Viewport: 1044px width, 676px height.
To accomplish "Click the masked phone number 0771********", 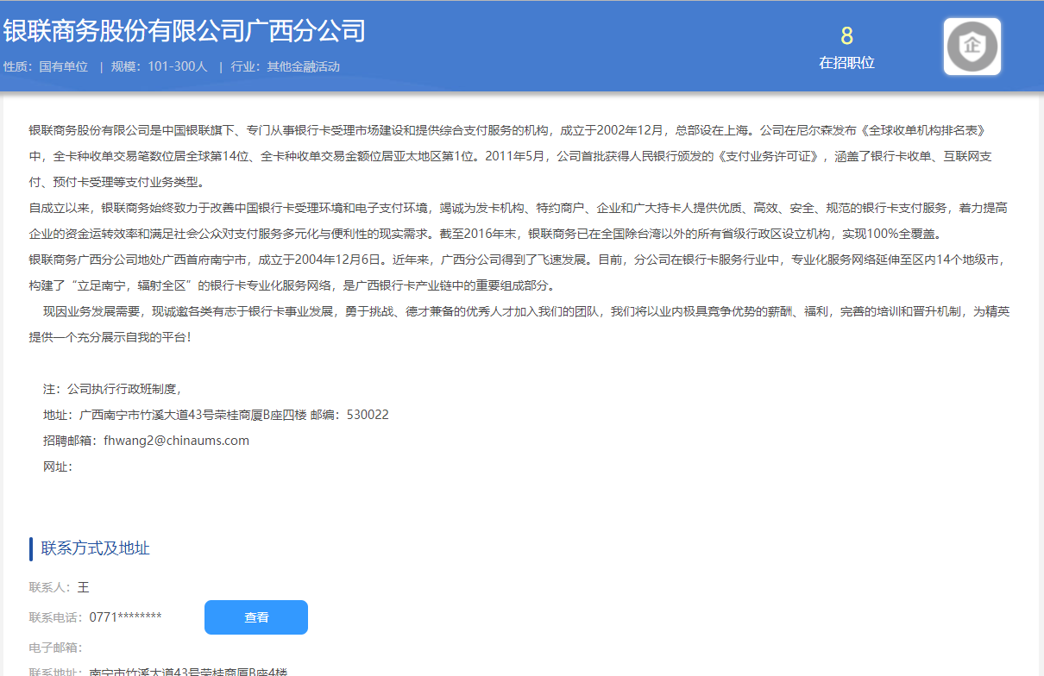I will [125, 617].
